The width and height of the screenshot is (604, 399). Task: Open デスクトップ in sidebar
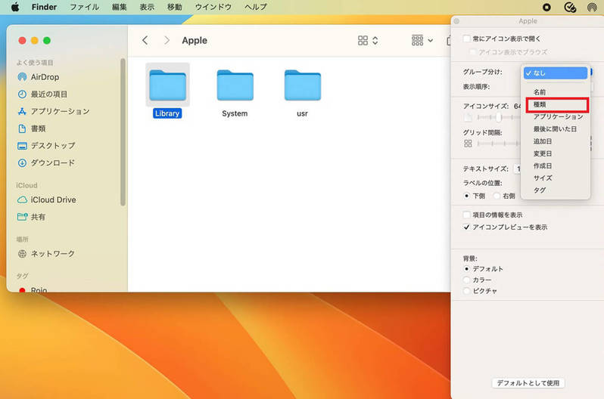[x=53, y=145]
